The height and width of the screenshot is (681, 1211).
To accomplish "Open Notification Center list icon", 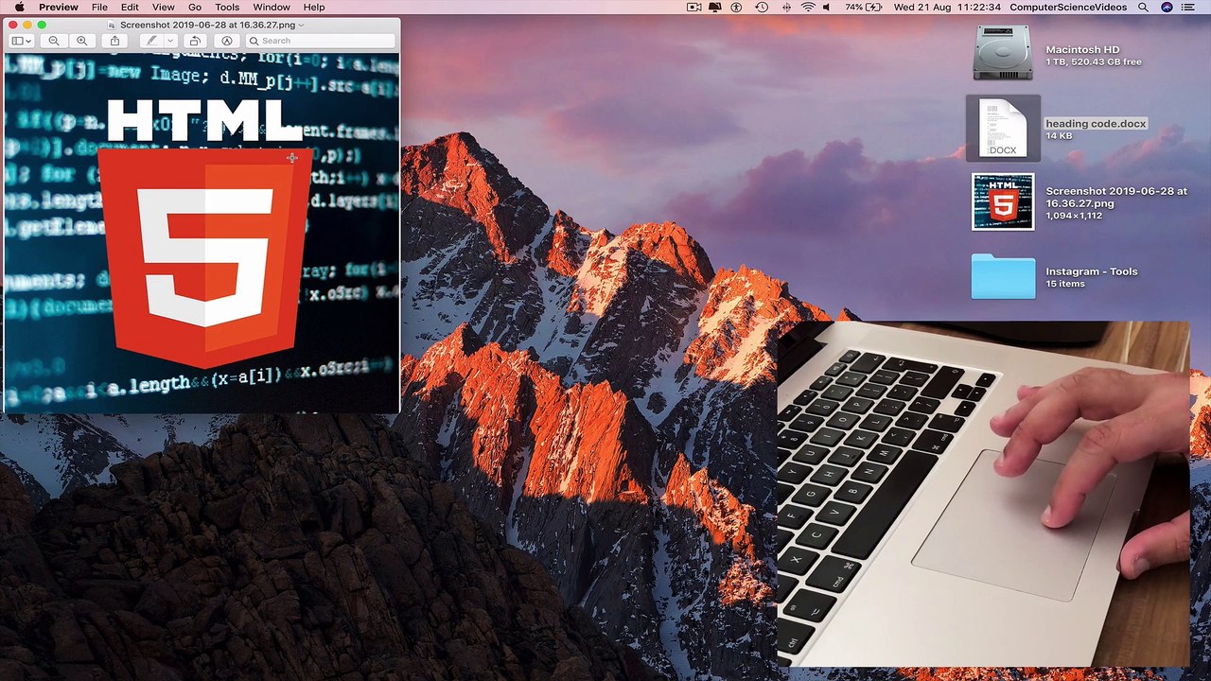I will point(1190,8).
